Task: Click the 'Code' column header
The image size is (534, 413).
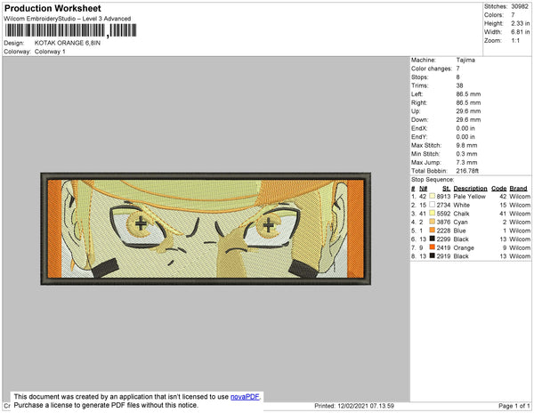Action: point(499,189)
